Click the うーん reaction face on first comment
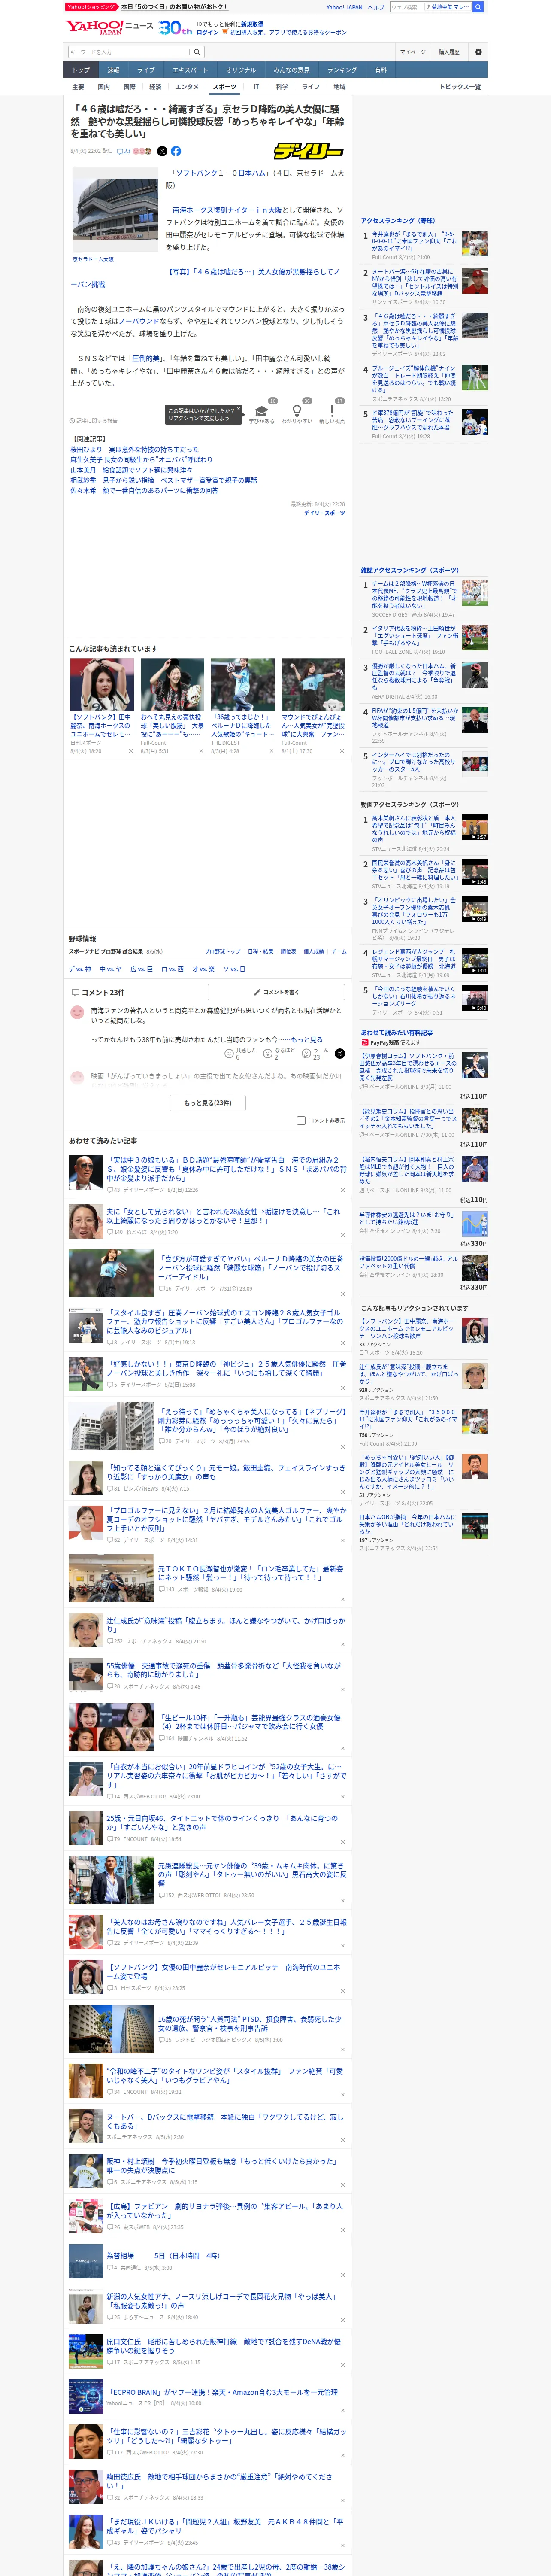The width and height of the screenshot is (551, 2576). [306, 1054]
